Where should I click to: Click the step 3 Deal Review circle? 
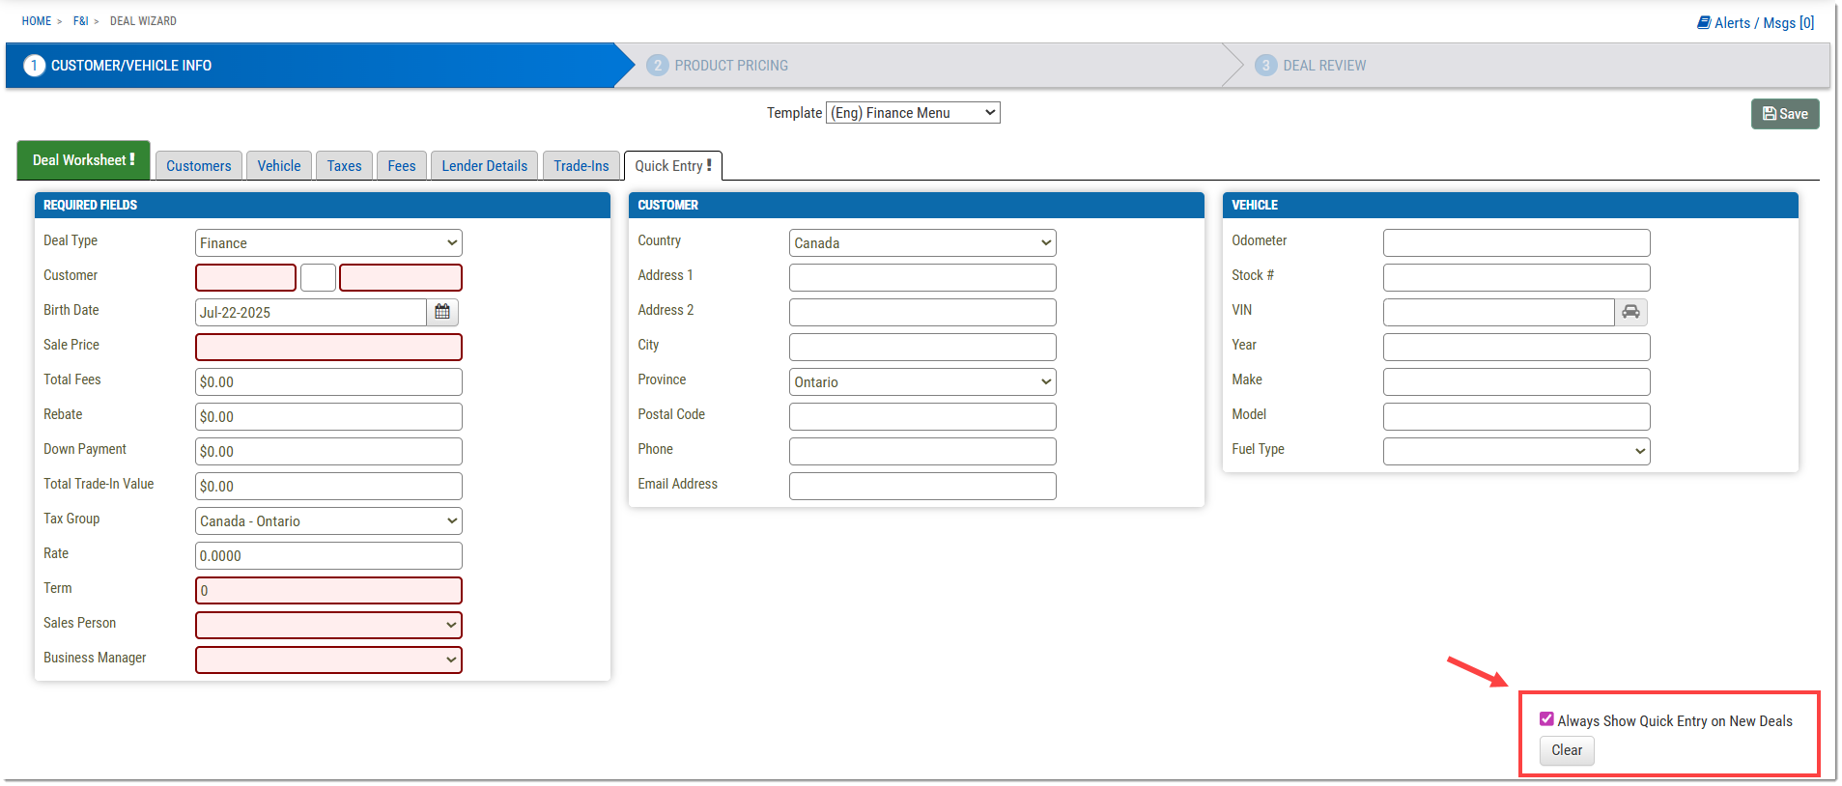point(1265,66)
